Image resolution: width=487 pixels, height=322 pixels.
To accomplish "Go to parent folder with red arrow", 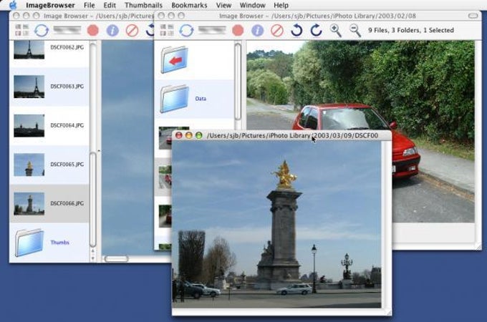I will click(175, 60).
